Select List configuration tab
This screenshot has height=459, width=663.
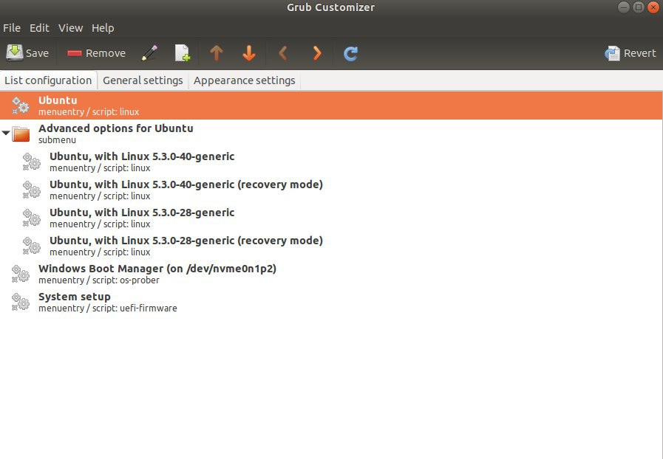pyautogui.click(x=48, y=80)
